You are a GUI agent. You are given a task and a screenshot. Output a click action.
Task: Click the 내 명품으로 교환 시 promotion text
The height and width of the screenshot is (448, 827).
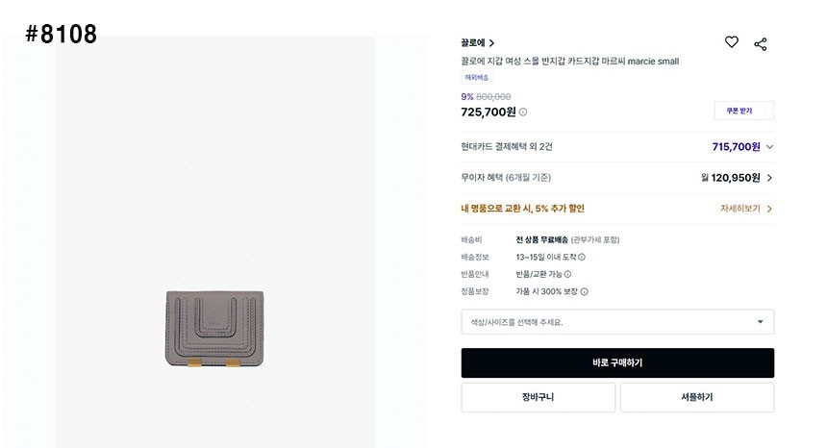(x=522, y=209)
